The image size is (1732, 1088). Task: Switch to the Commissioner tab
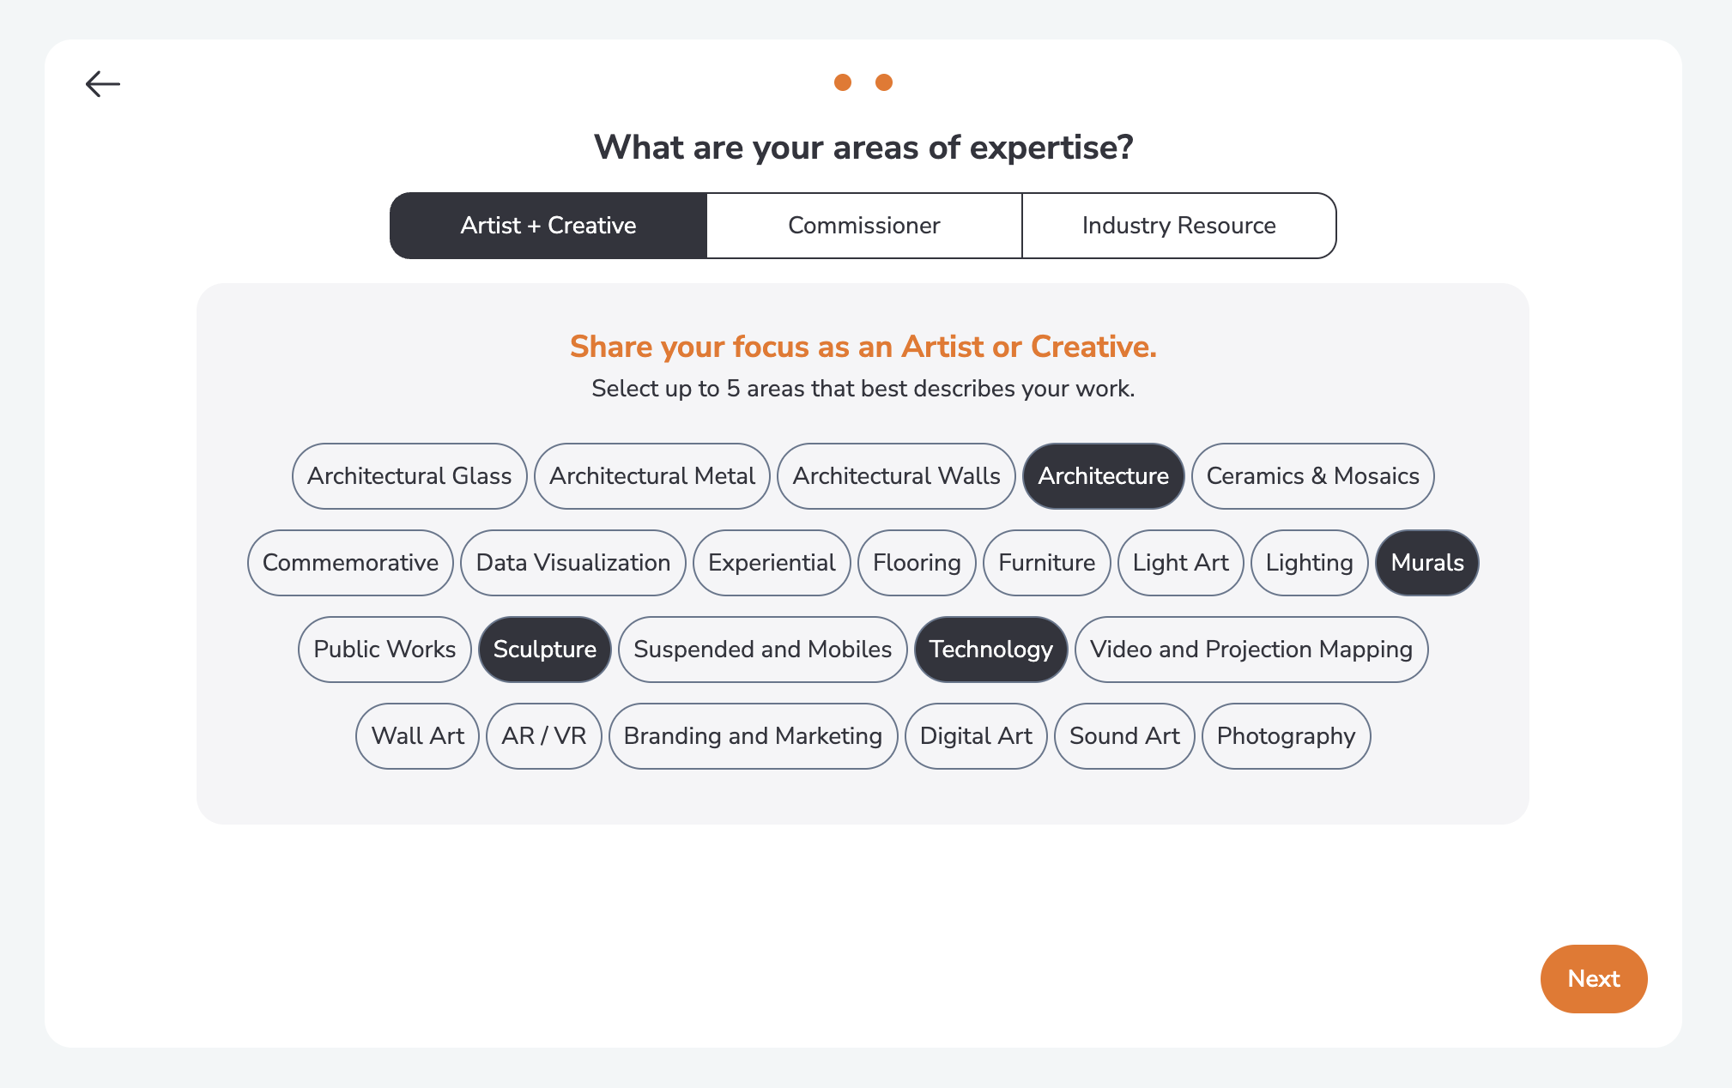(864, 226)
